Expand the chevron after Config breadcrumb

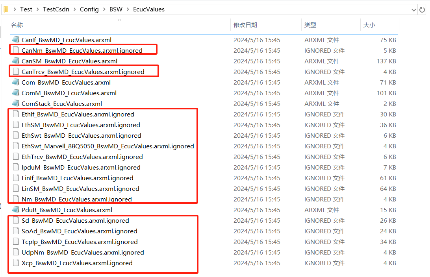tap(104, 9)
